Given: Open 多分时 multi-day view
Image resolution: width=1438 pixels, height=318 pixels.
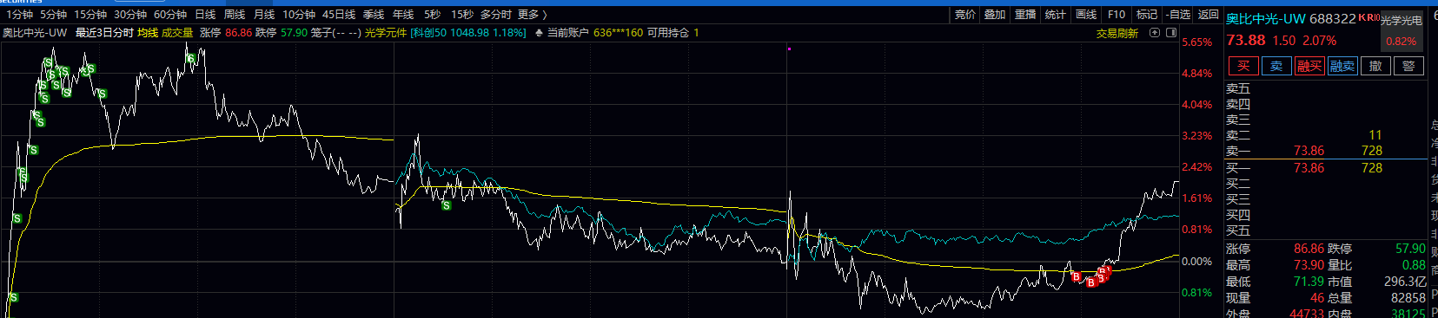Looking at the screenshot, I should point(495,15).
